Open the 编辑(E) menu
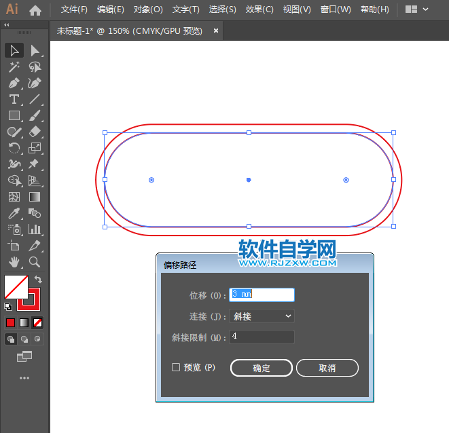 click(x=111, y=10)
